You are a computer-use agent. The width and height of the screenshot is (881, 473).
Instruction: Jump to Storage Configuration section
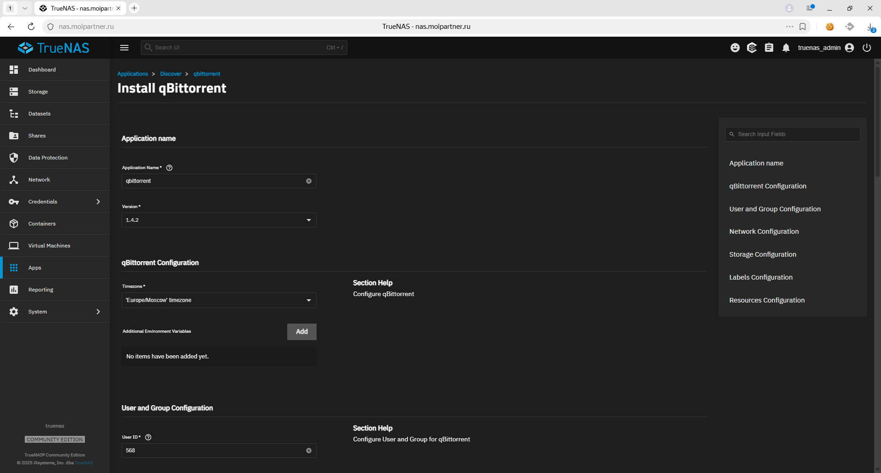coord(763,254)
